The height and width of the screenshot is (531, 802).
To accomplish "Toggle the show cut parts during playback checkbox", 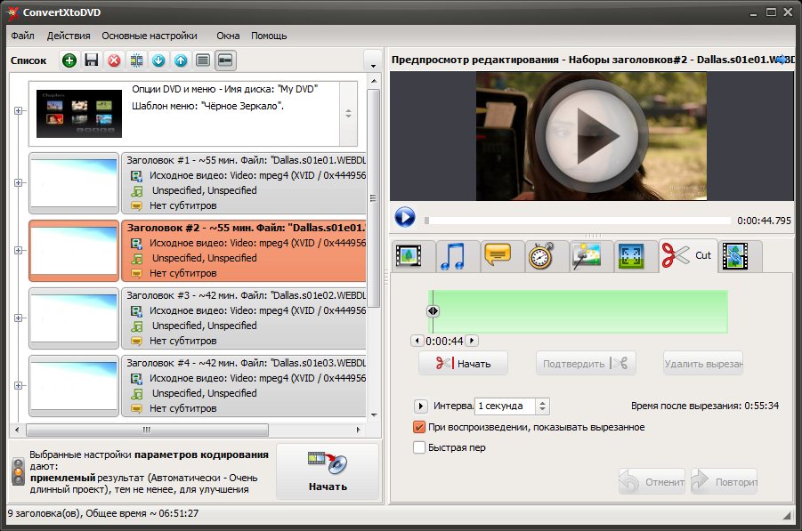I will [420, 427].
